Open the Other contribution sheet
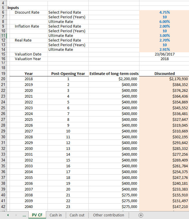The image size is (189, 219). coord(109,215)
